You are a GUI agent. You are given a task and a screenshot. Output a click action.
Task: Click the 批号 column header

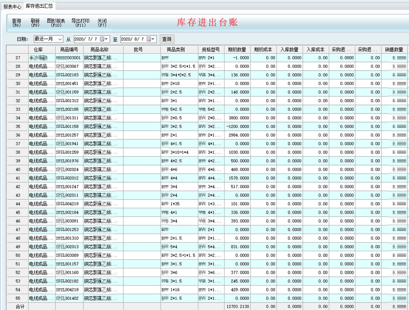click(x=142, y=49)
